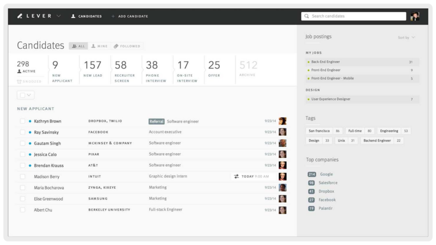
Task: Click the Snoozed alarm clock icon
Action: 19,81
